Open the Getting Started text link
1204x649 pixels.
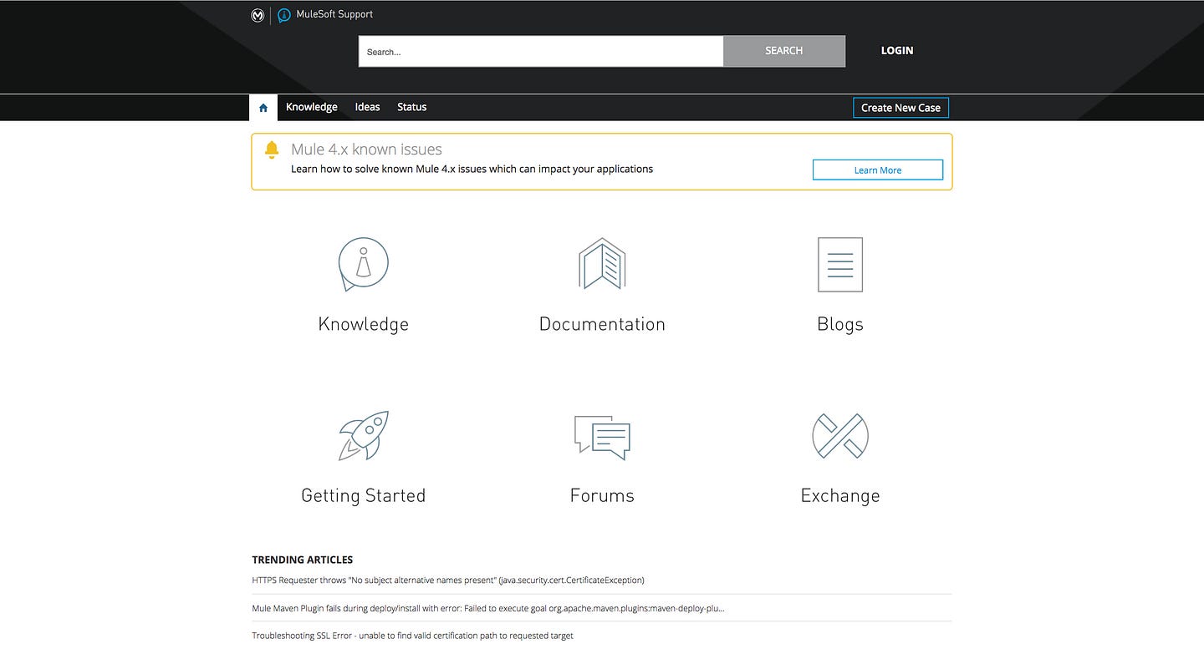[x=364, y=495]
